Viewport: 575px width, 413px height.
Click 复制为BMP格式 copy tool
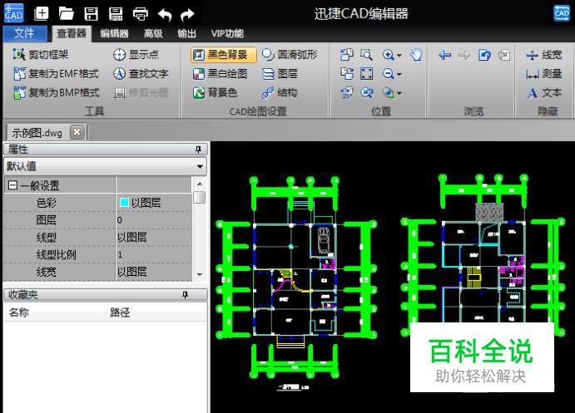(x=56, y=92)
